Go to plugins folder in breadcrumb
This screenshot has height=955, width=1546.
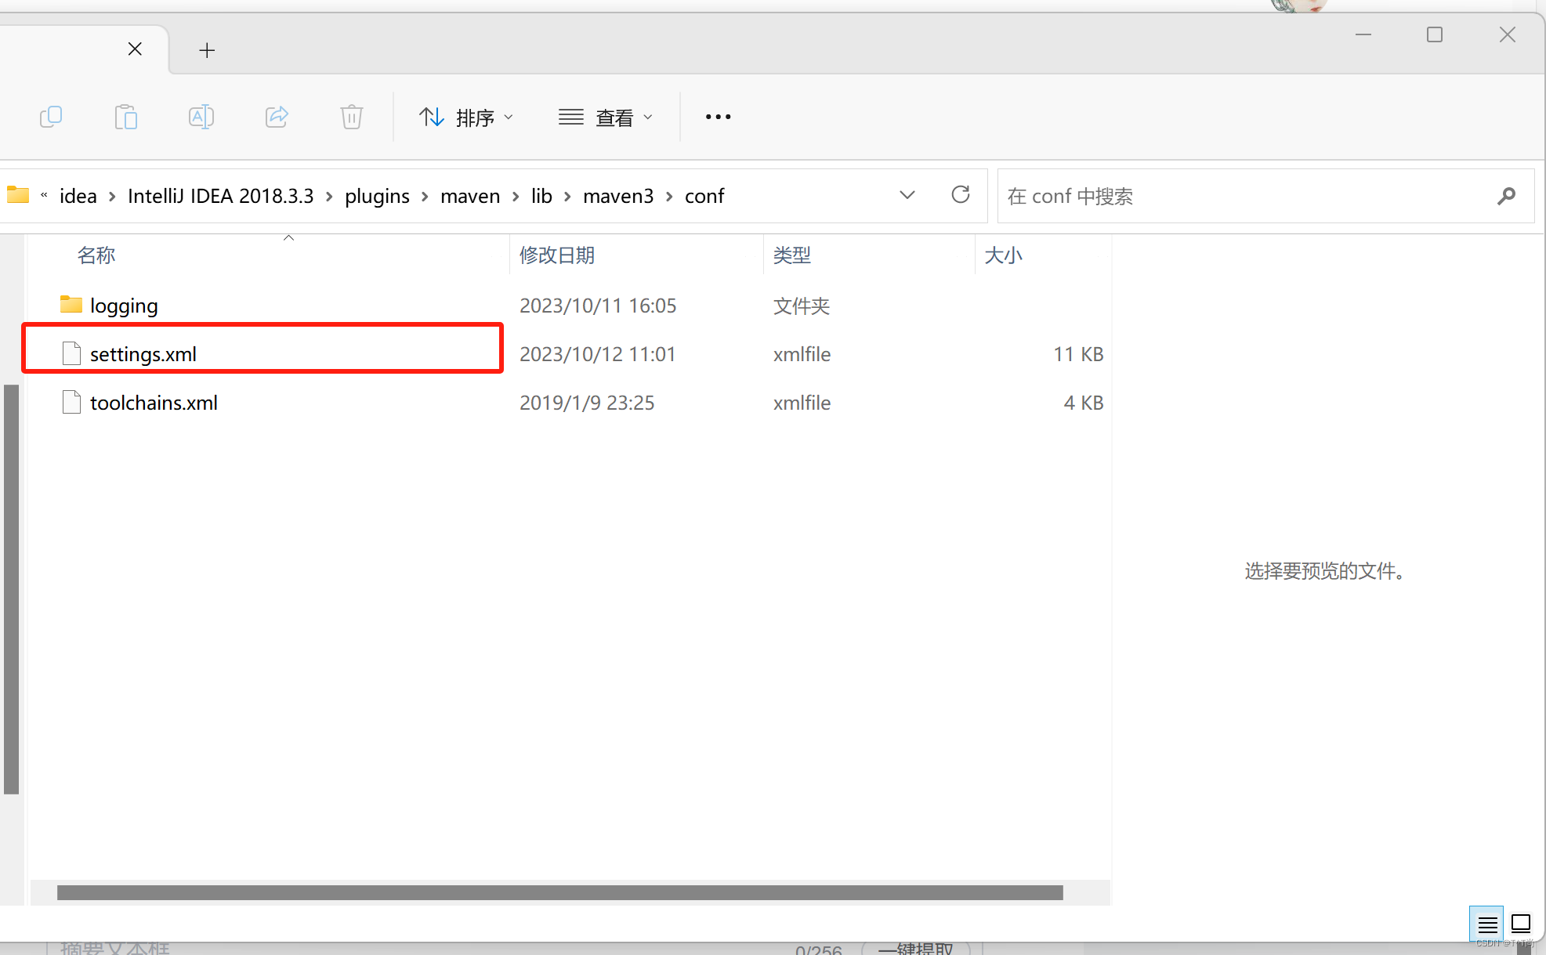pyautogui.click(x=377, y=196)
